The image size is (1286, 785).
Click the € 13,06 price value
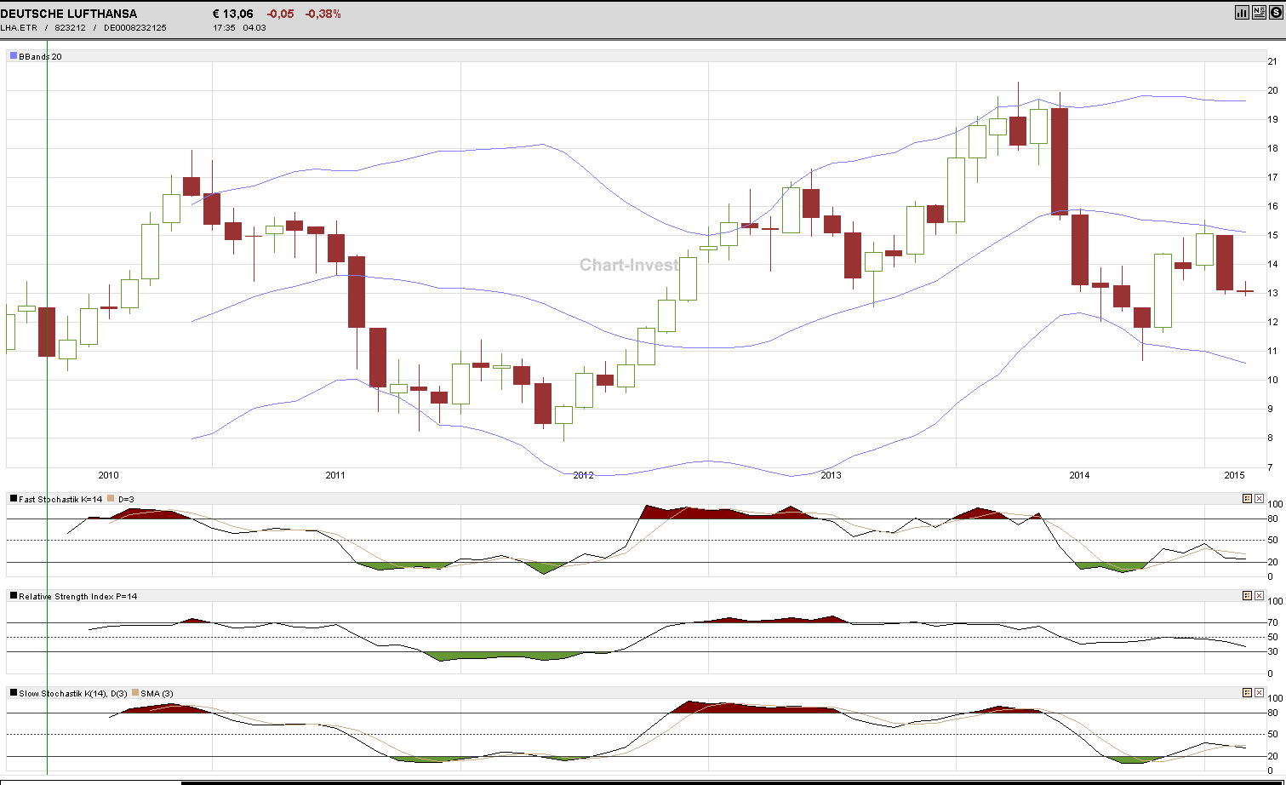point(231,14)
